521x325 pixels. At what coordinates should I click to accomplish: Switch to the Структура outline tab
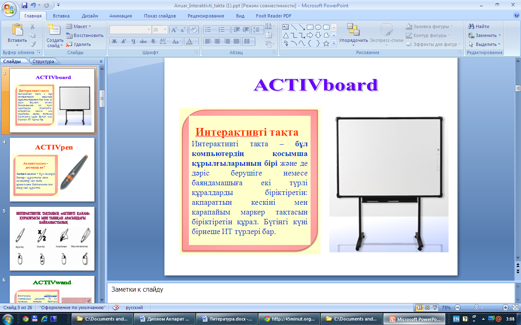pos(43,61)
